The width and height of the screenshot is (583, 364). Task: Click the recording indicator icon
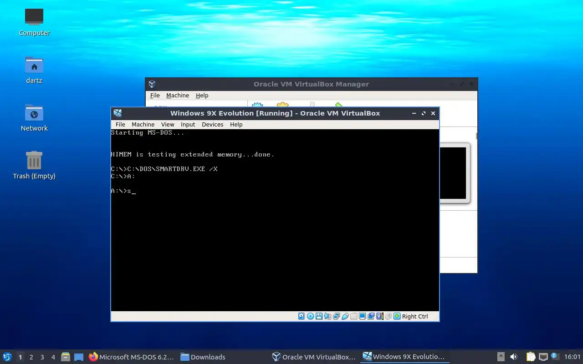click(x=371, y=316)
